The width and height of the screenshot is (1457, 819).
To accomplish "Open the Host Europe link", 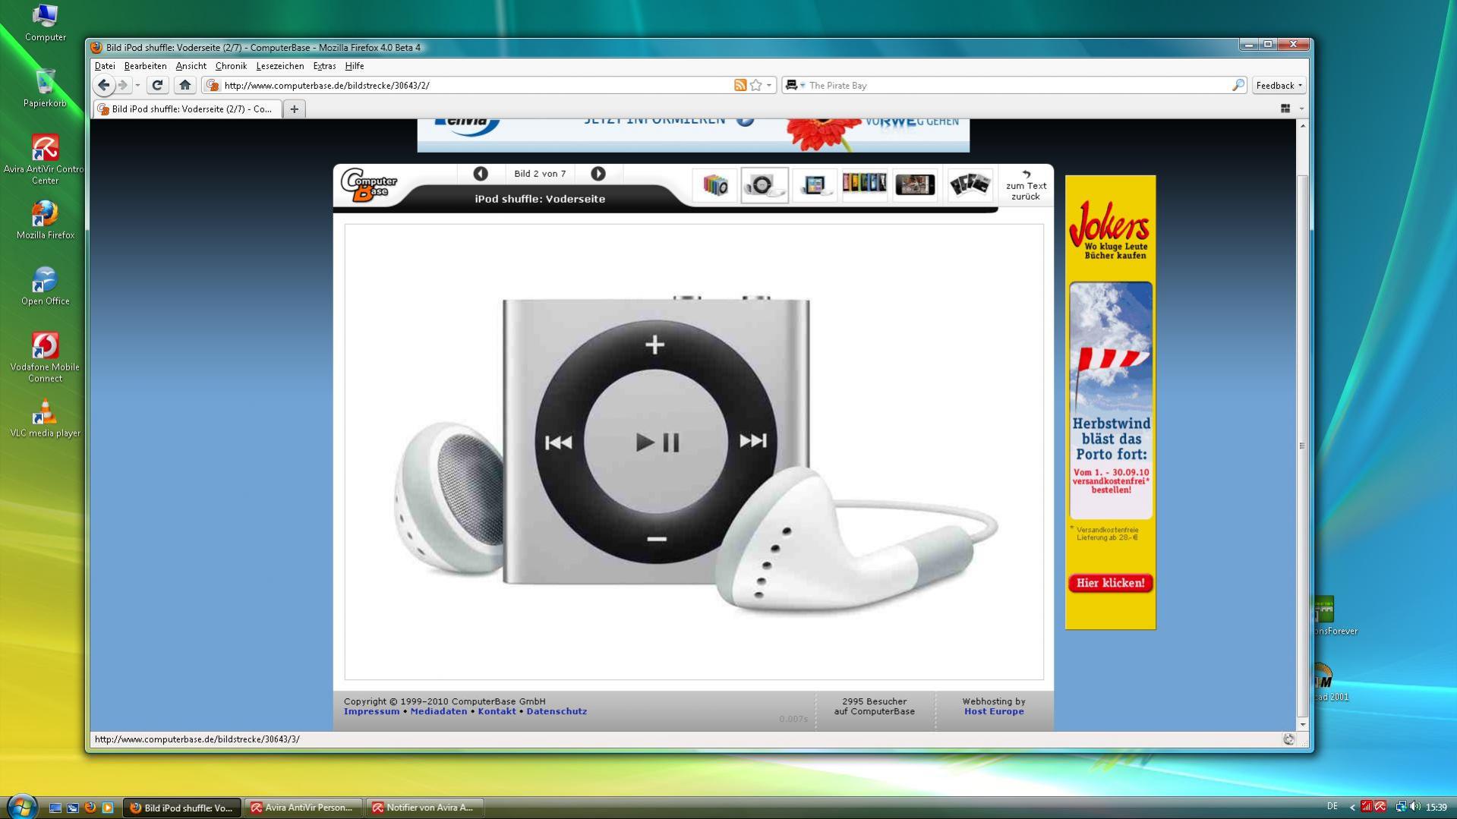I will tap(994, 712).
